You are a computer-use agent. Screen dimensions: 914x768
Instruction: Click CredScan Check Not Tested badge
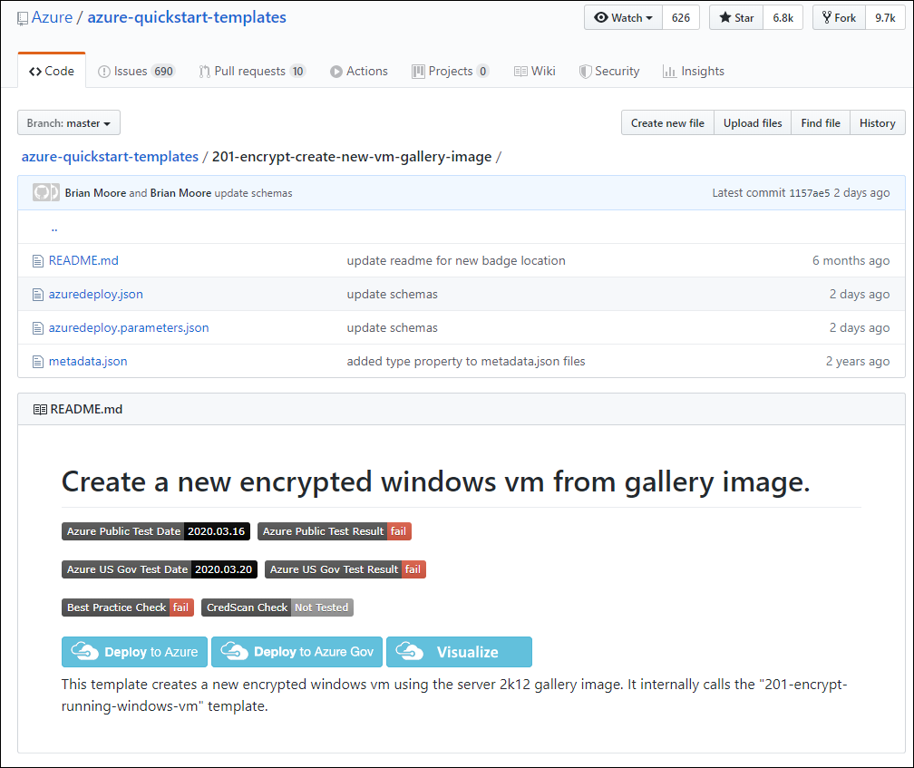(x=277, y=608)
